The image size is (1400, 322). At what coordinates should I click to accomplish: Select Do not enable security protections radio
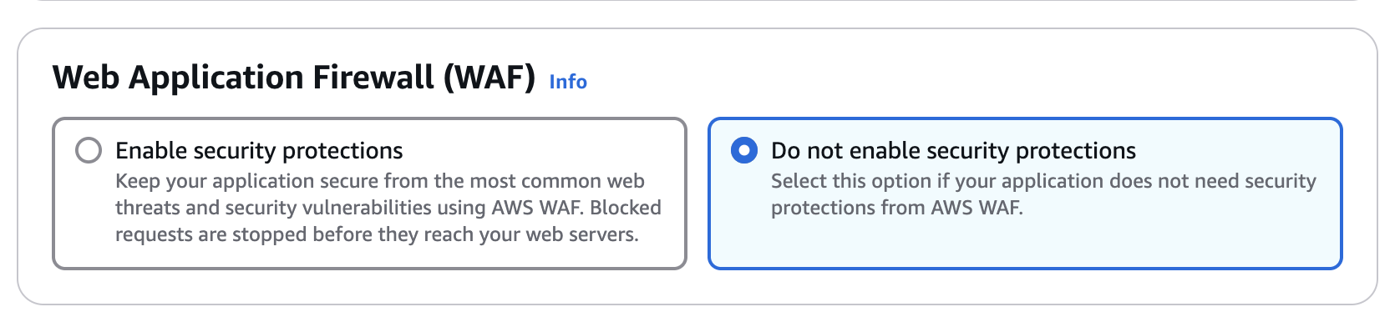744,150
